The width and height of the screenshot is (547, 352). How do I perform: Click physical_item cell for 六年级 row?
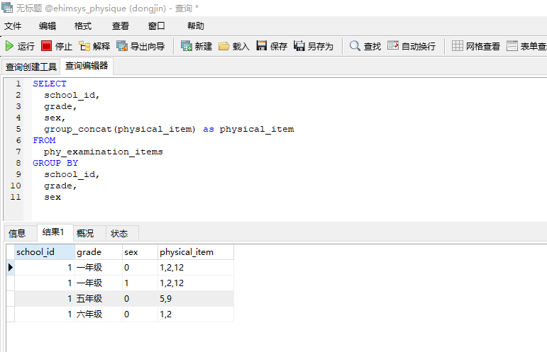[195, 314]
